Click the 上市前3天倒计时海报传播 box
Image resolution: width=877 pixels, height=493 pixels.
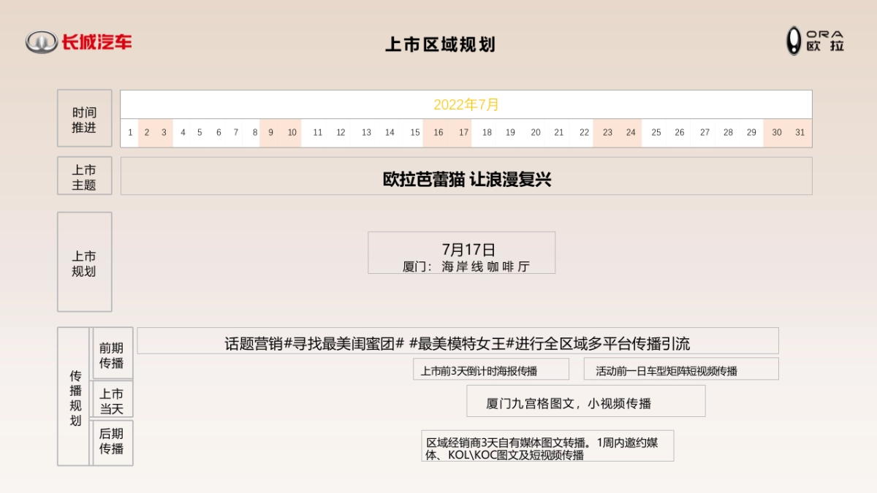point(490,369)
